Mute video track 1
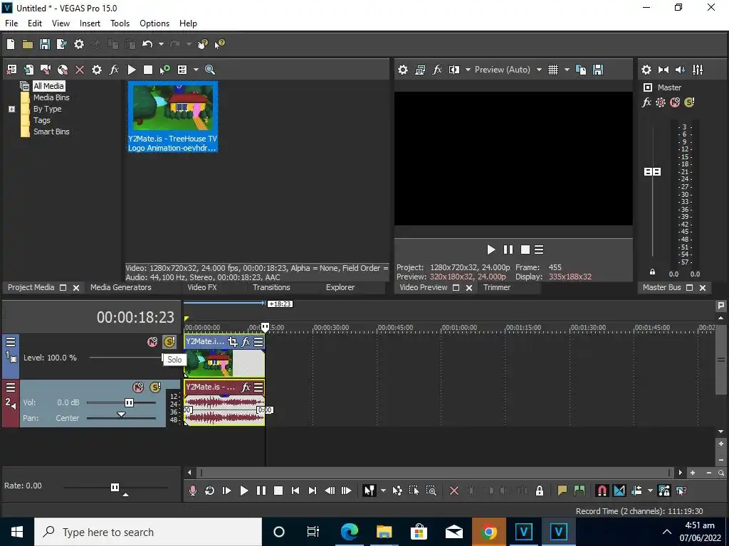 pos(152,342)
